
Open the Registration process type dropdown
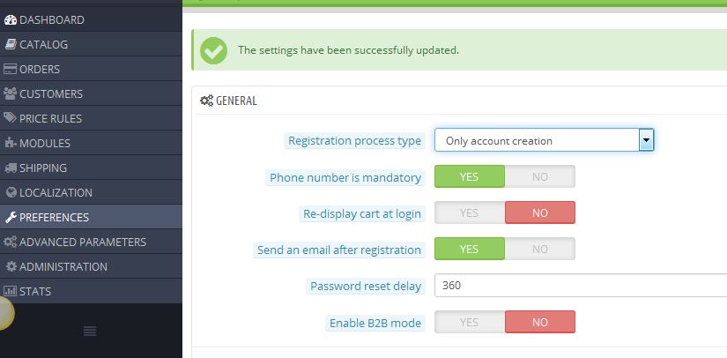(544, 140)
